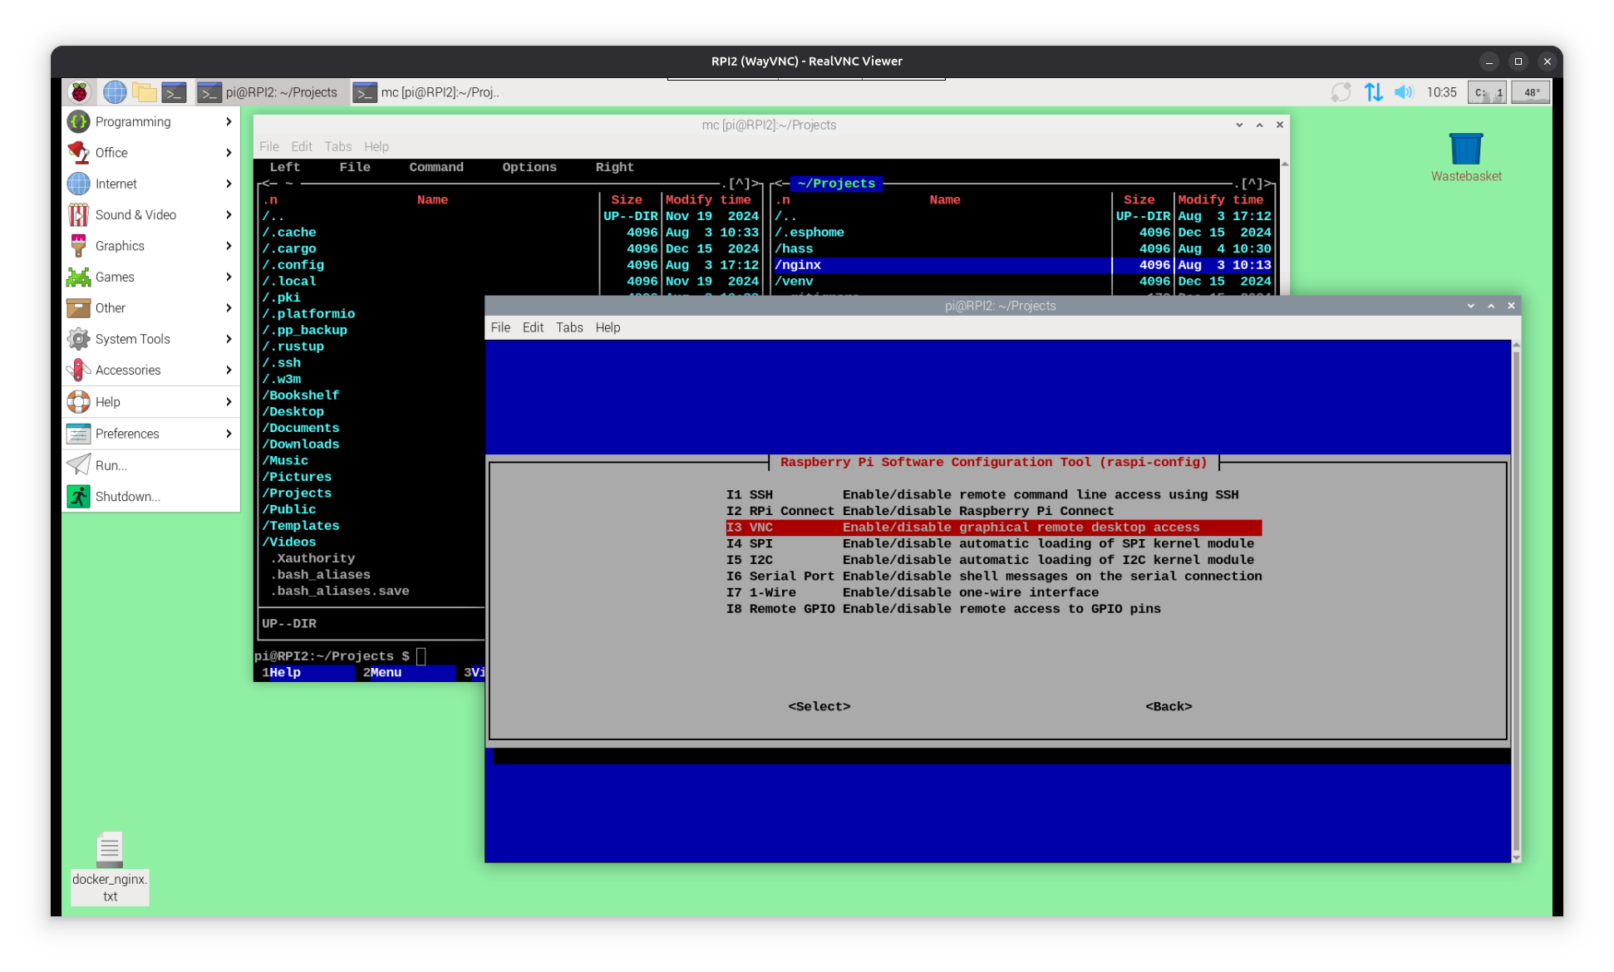Select the I7 1-Wire option
This screenshot has height=972, width=1614.
pos(993,592)
